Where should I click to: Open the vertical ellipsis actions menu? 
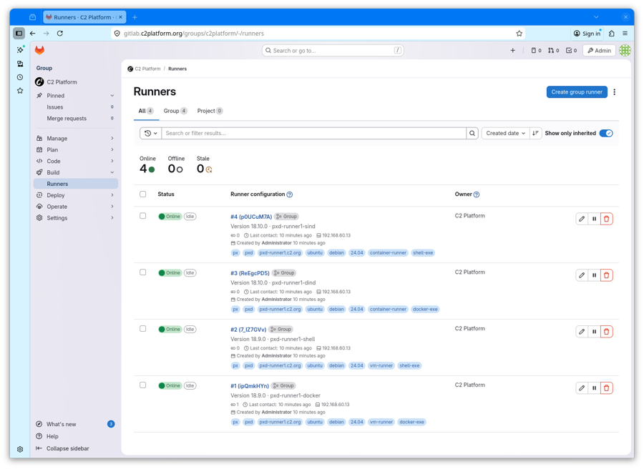(614, 92)
